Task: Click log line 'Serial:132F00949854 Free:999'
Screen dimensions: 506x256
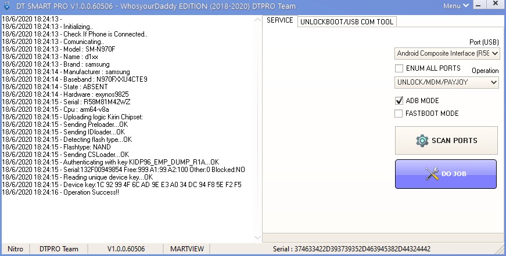Action: tap(123, 170)
